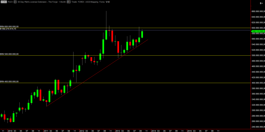Click the 2014 year marker on time axis

pos(154,131)
